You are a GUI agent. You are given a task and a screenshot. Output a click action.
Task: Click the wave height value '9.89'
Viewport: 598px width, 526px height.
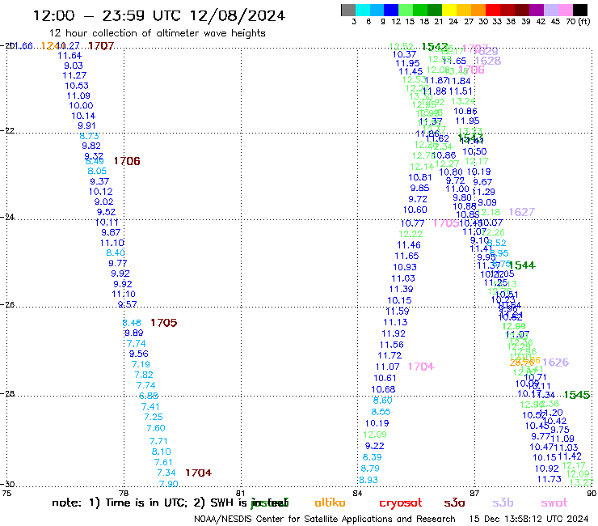134,333
